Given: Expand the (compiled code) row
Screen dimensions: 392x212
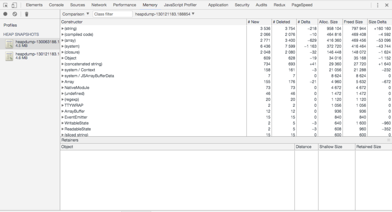Looking at the screenshot, I should [62, 34].
